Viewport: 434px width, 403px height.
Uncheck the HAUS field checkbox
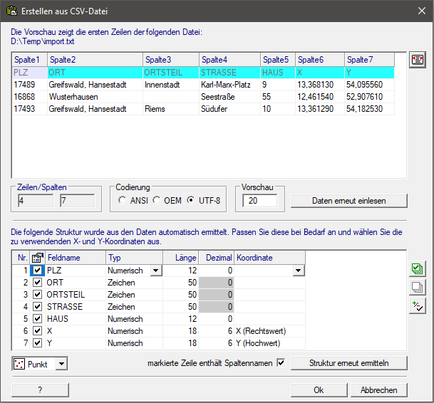pos(37,319)
